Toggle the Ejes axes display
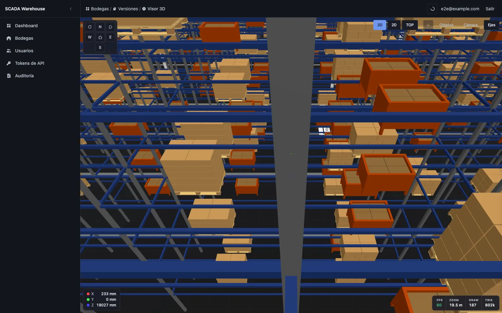The height and width of the screenshot is (313, 502). [x=492, y=25]
